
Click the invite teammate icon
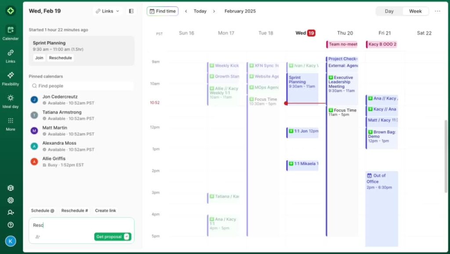[x=11, y=212]
